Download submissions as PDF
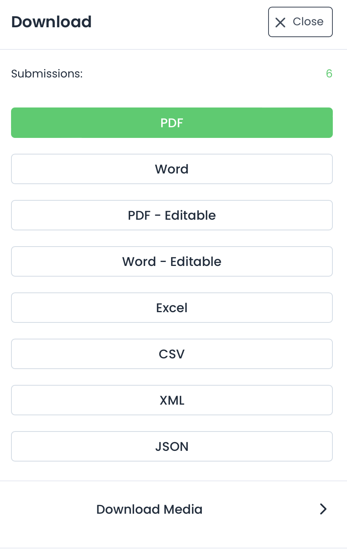The image size is (347, 554). point(172,123)
